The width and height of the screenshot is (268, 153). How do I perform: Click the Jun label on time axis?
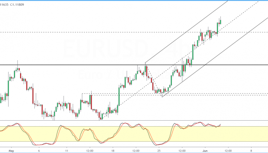(205, 151)
